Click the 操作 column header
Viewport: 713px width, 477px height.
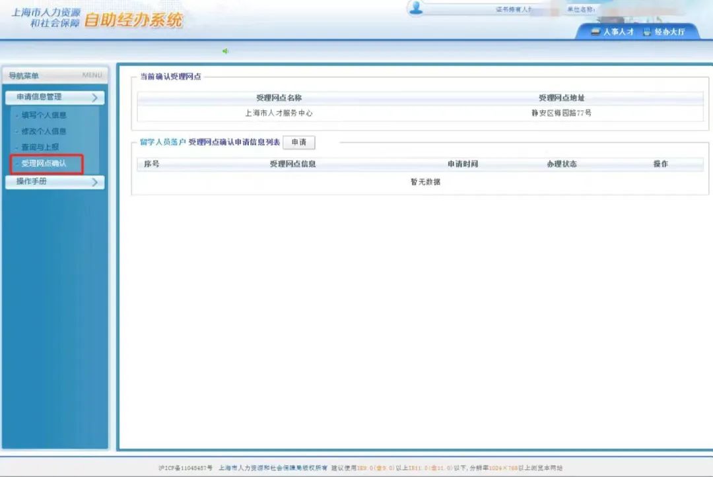[x=660, y=164]
